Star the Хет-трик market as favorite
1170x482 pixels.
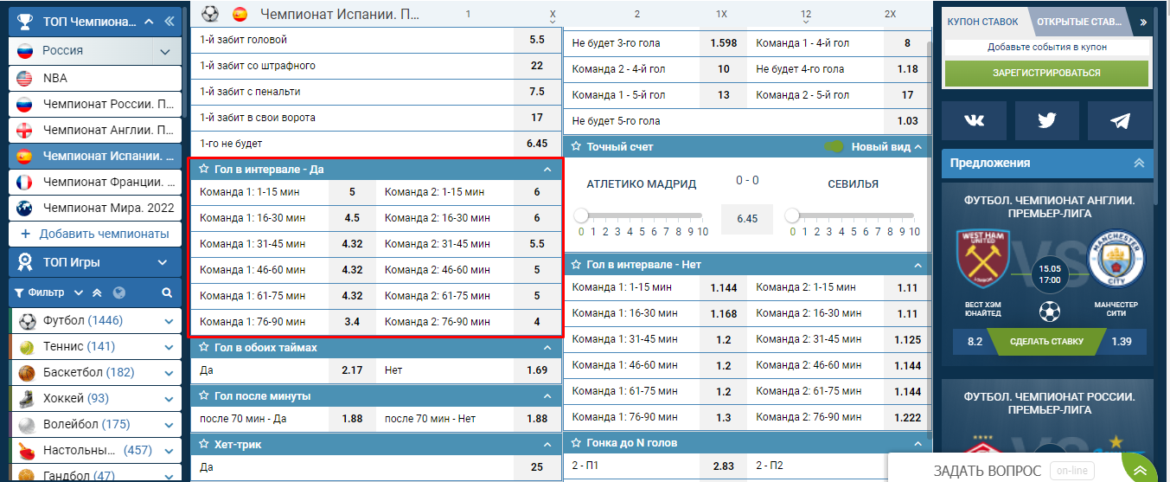pyautogui.click(x=205, y=445)
